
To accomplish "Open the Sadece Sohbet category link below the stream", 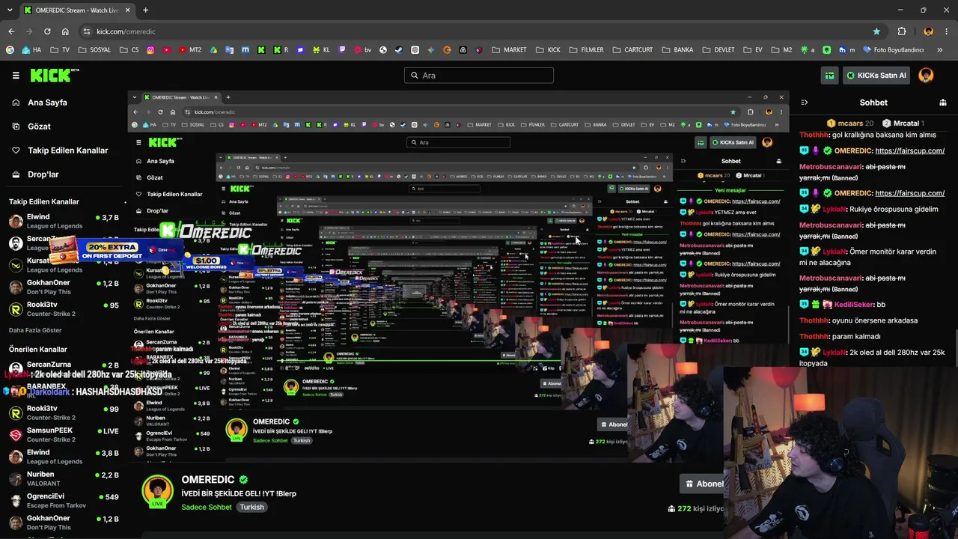I will (x=207, y=507).
